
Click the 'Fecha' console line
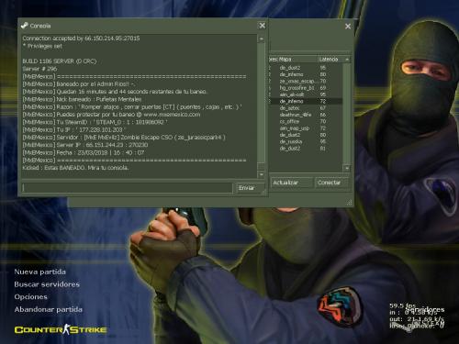point(84,152)
